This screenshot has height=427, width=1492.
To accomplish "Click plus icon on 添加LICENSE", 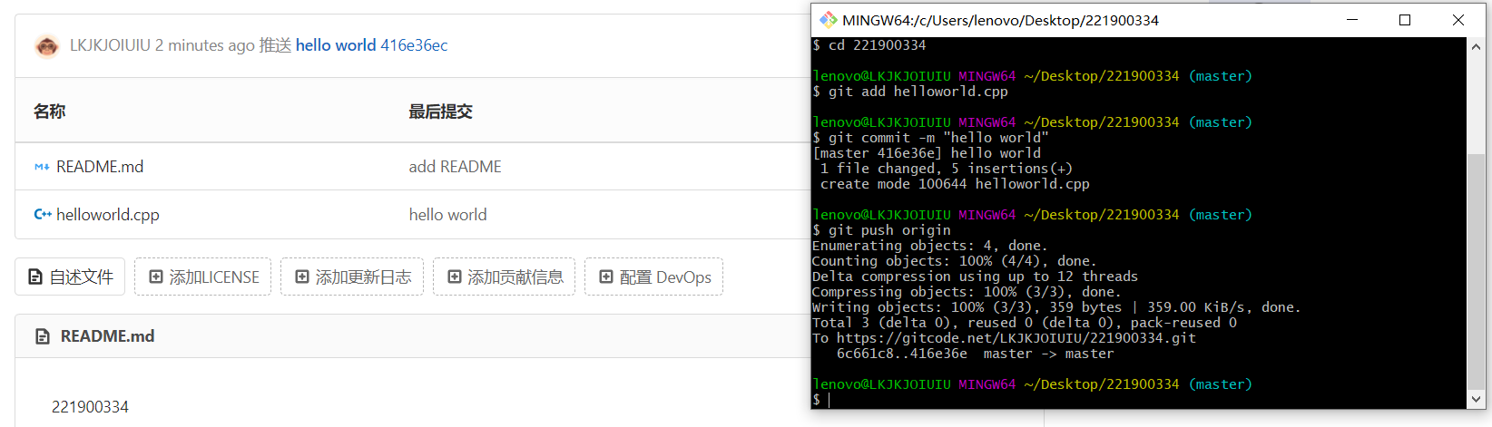I will pos(156,277).
